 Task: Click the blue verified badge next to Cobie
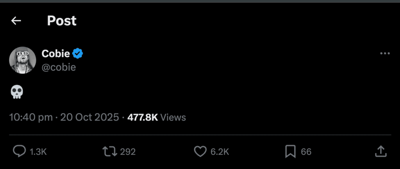pos(78,54)
